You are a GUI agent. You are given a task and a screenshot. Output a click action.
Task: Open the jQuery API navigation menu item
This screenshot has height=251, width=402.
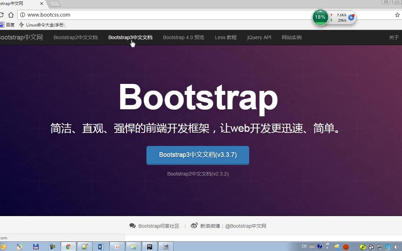259,37
